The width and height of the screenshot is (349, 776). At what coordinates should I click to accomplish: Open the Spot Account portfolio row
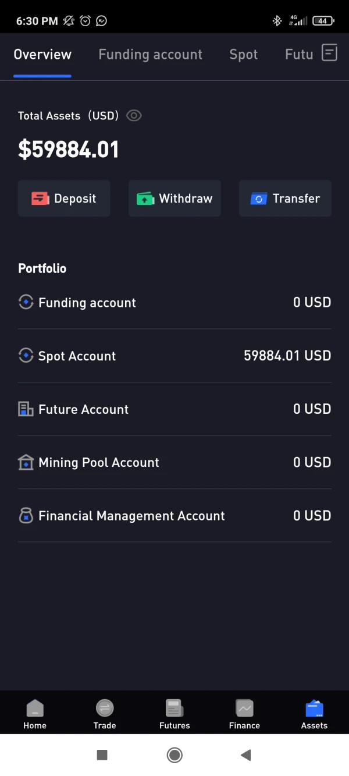(x=174, y=356)
